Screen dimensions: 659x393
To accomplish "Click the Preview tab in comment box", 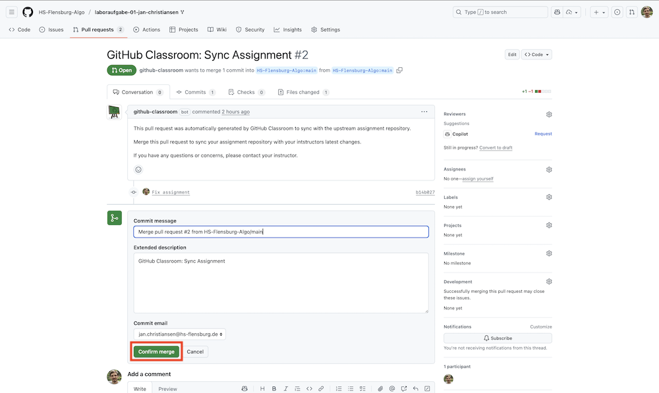I will pyautogui.click(x=167, y=388).
